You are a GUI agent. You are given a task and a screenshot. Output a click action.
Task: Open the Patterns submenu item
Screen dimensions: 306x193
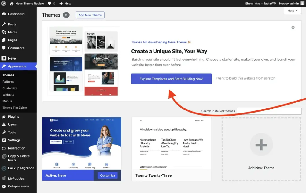pyautogui.click(x=8, y=82)
